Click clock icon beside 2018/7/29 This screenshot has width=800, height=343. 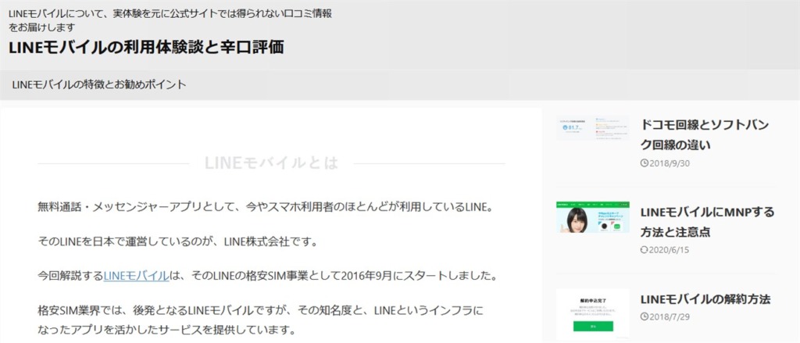(644, 316)
